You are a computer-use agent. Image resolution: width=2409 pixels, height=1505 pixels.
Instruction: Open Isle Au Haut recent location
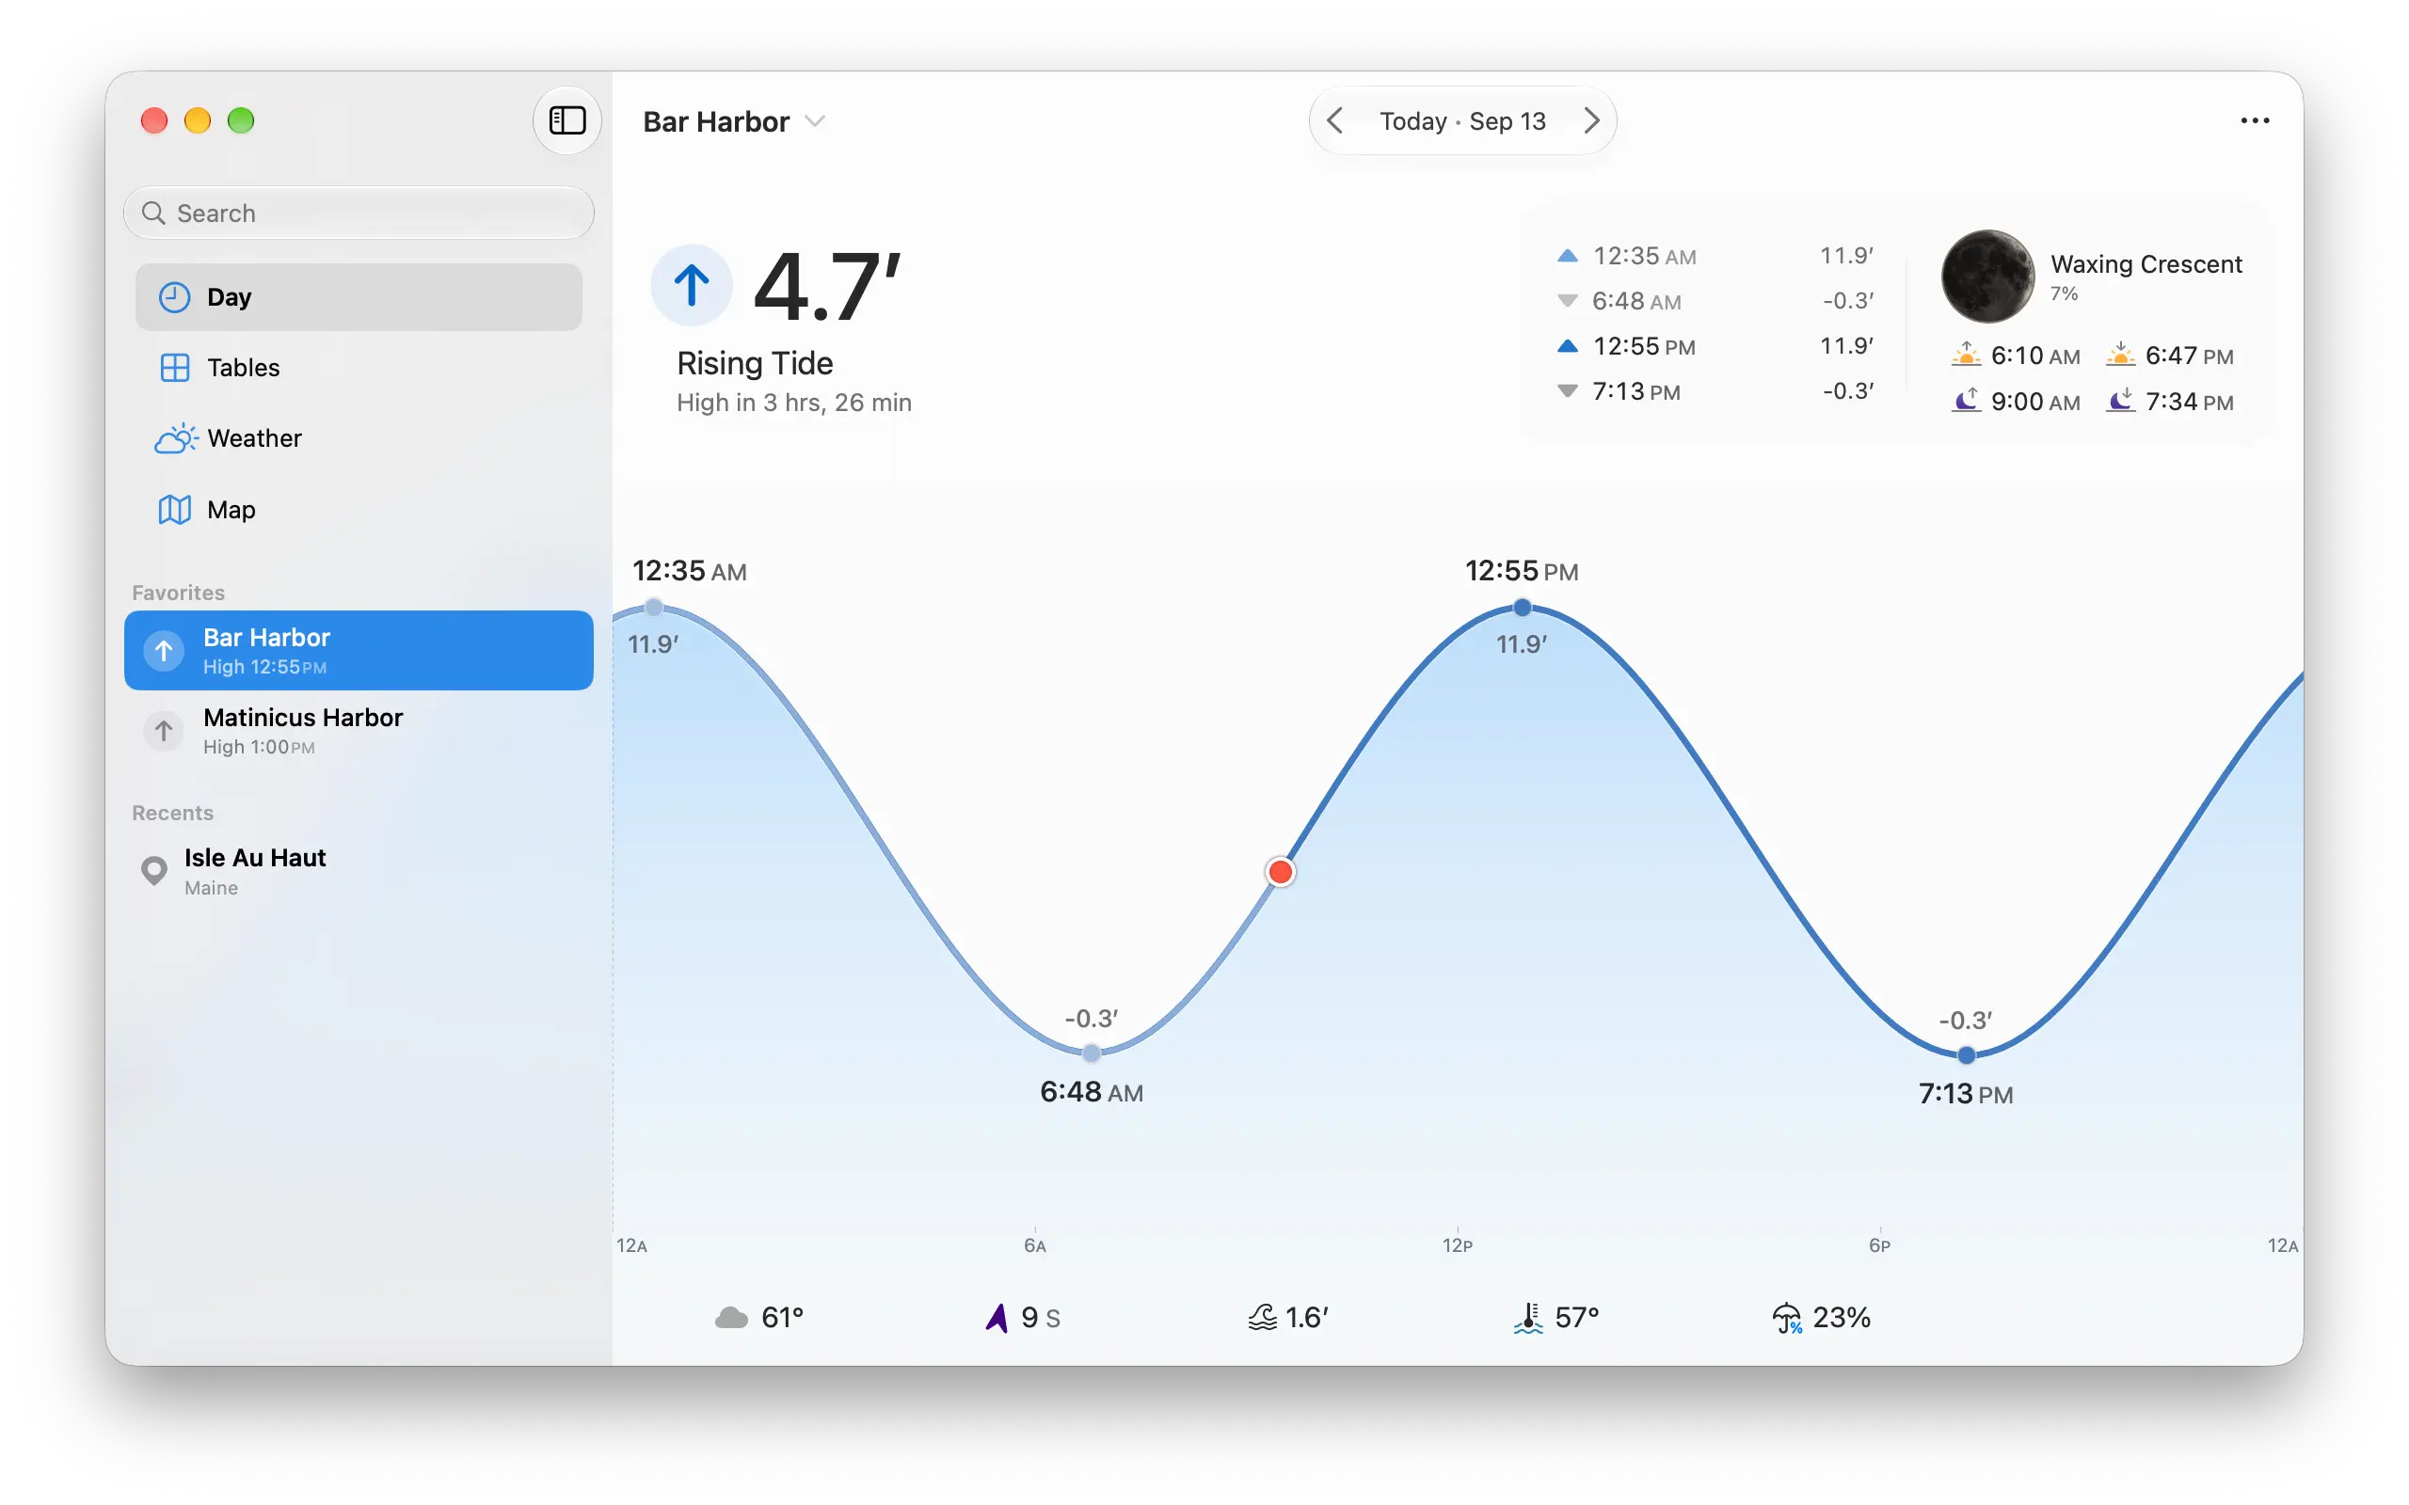pyautogui.click(x=359, y=871)
